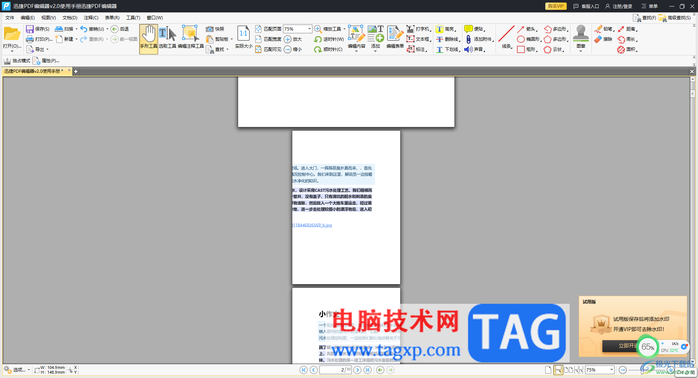Open the 文件 menu
Image resolution: width=698 pixels, height=378 pixels.
pos(10,18)
